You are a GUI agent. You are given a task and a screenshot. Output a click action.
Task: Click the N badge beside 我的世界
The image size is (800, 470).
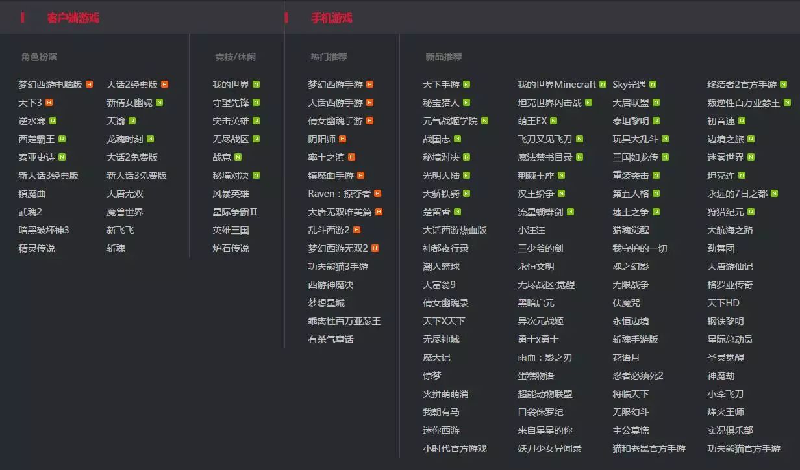[256, 85]
